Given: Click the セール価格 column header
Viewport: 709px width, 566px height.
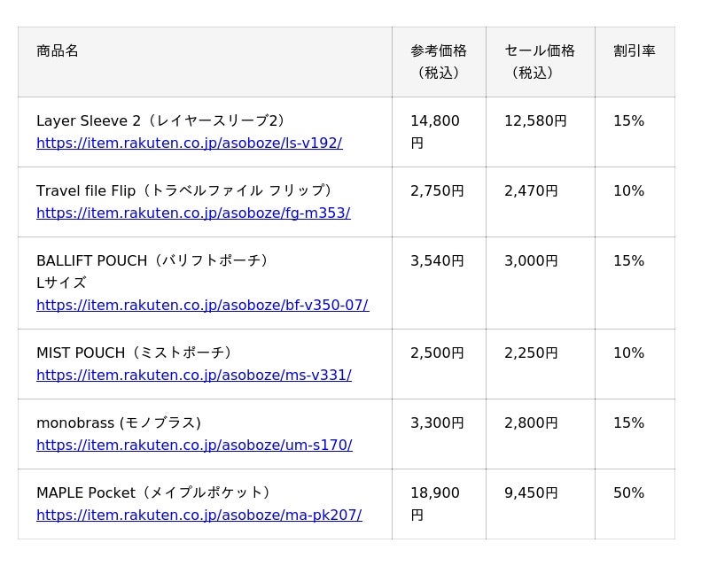Looking at the screenshot, I should tap(541, 62).
